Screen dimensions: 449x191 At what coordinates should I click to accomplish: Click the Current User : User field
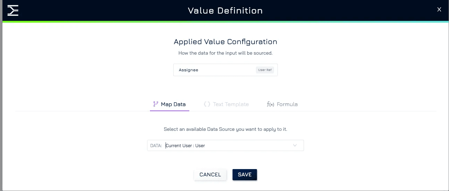pyautogui.click(x=226, y=145)
